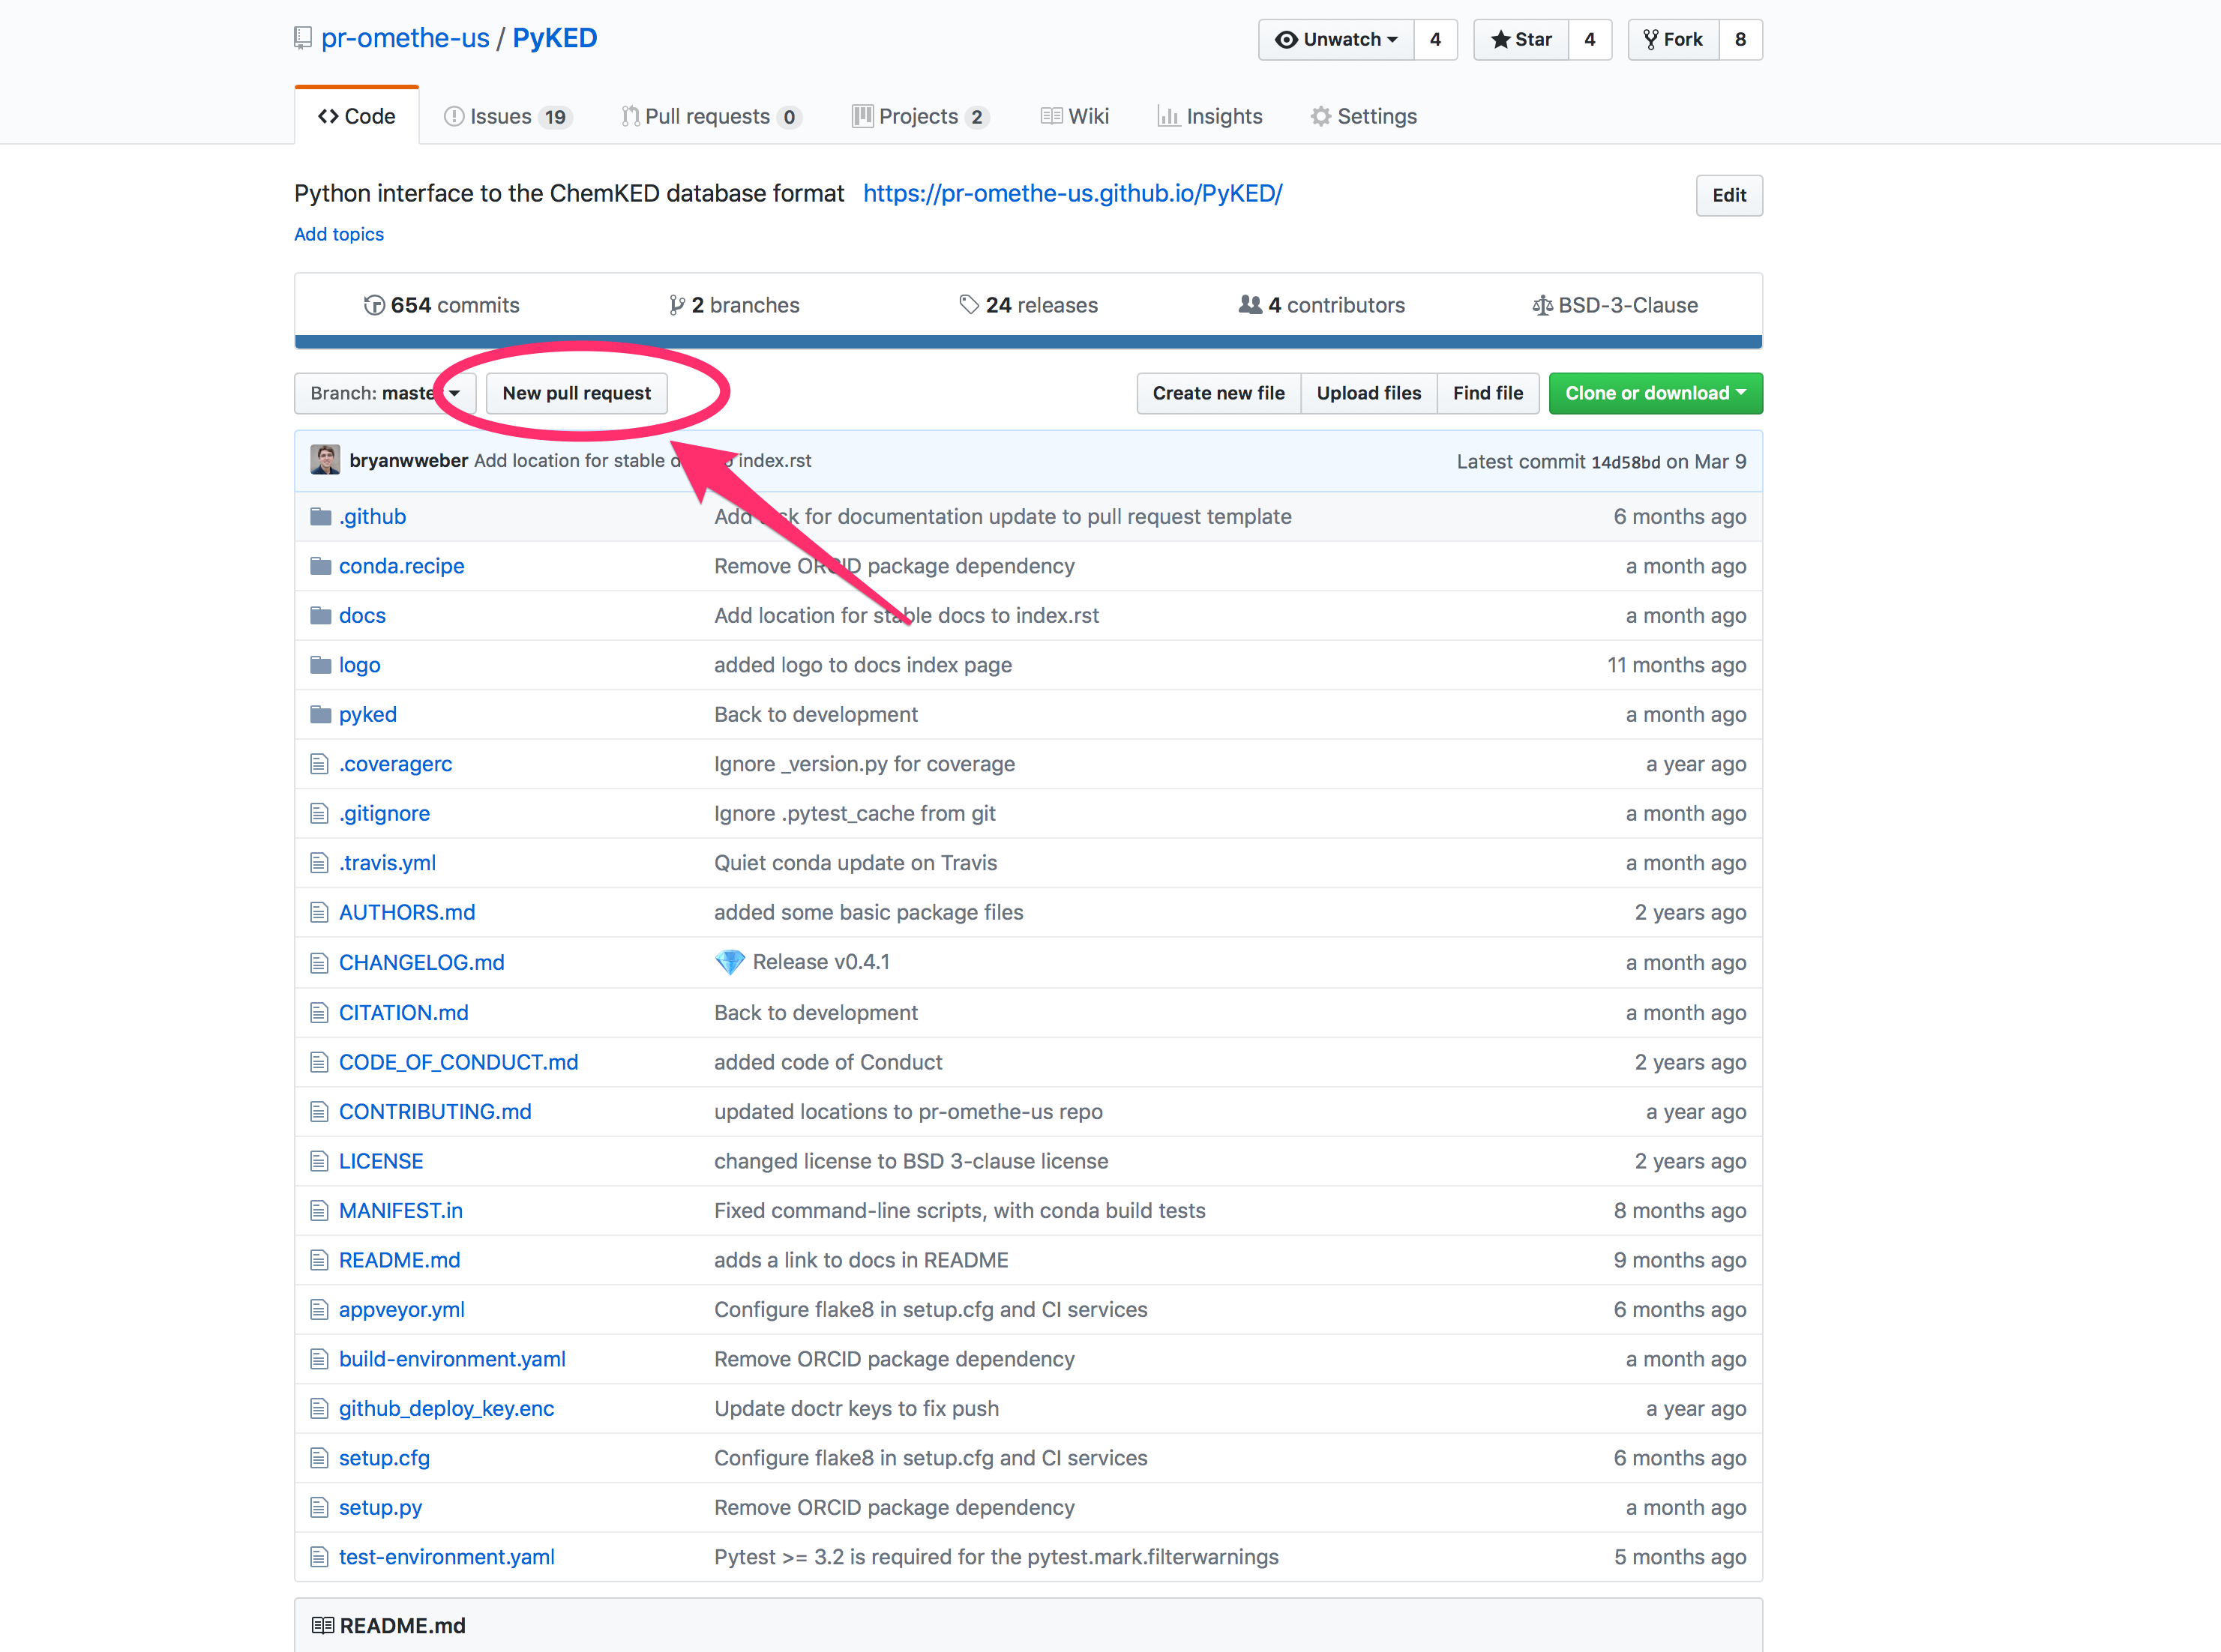Click the branches fork icon
This screenshot has height=1652, width=2221.
pyautogui.click(x=677, y=305)
